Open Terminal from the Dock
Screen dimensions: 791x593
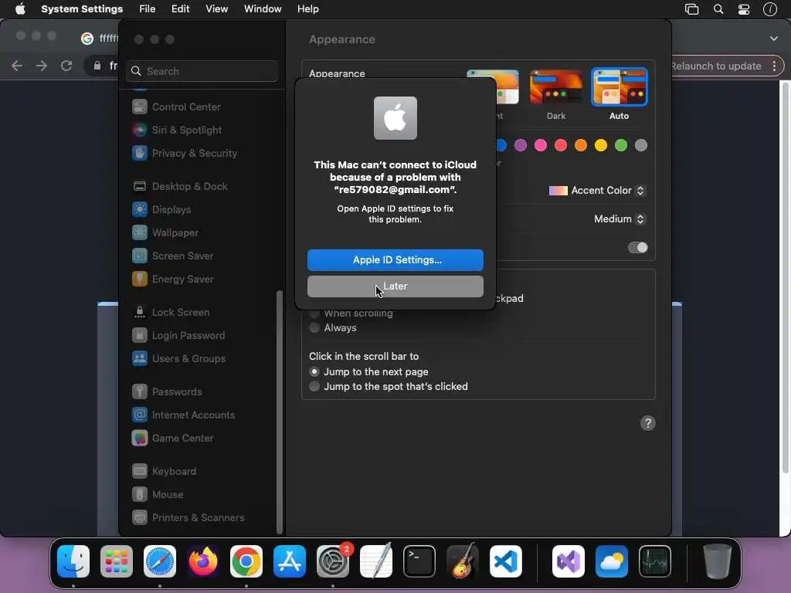pos(419,561)
